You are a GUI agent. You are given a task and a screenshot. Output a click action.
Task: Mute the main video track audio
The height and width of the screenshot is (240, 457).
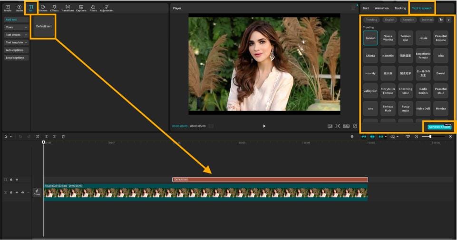coord(22,192)
